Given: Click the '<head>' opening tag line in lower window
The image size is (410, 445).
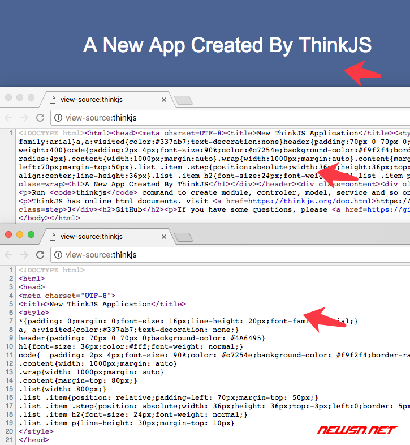Looking at the screenshot, I should (32, 287).
